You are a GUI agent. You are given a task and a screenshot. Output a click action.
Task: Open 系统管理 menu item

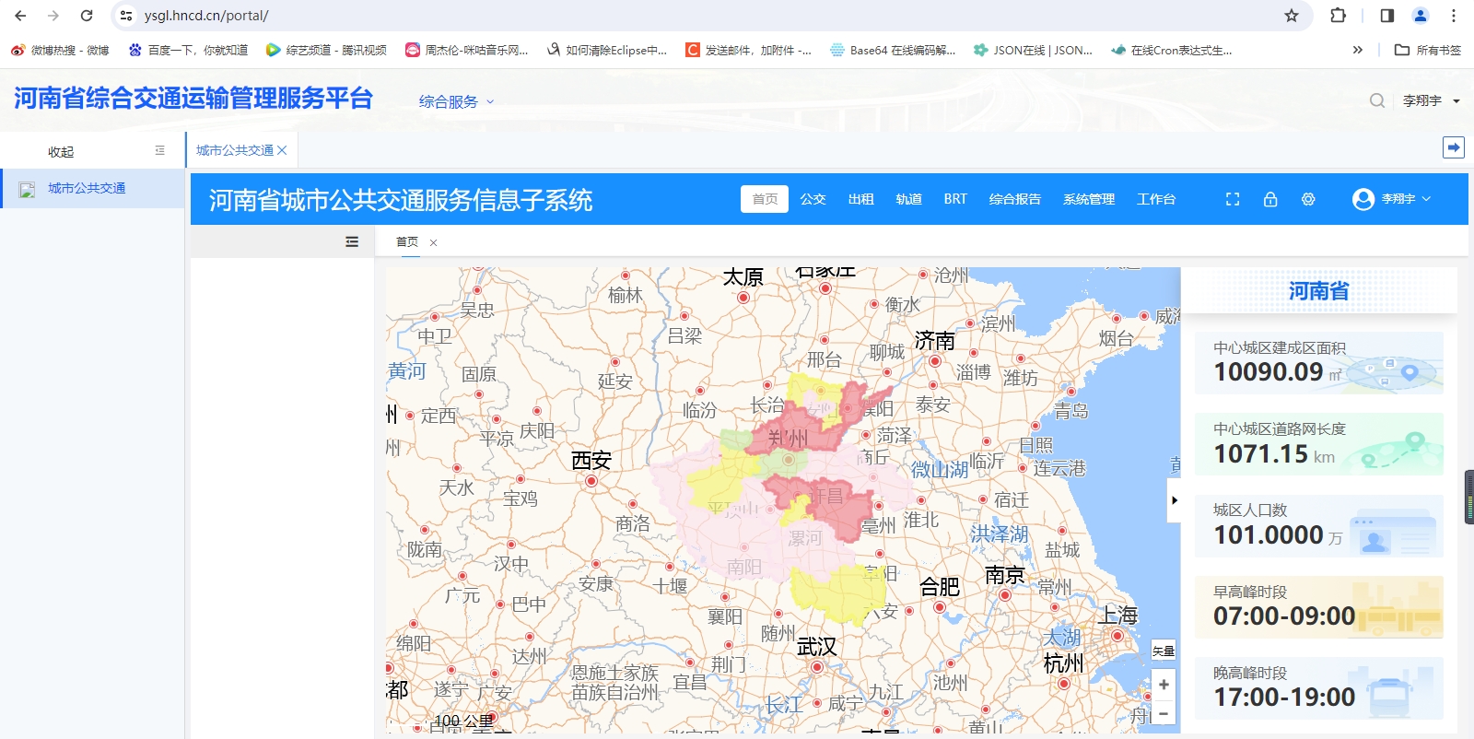coord(1089,199)
